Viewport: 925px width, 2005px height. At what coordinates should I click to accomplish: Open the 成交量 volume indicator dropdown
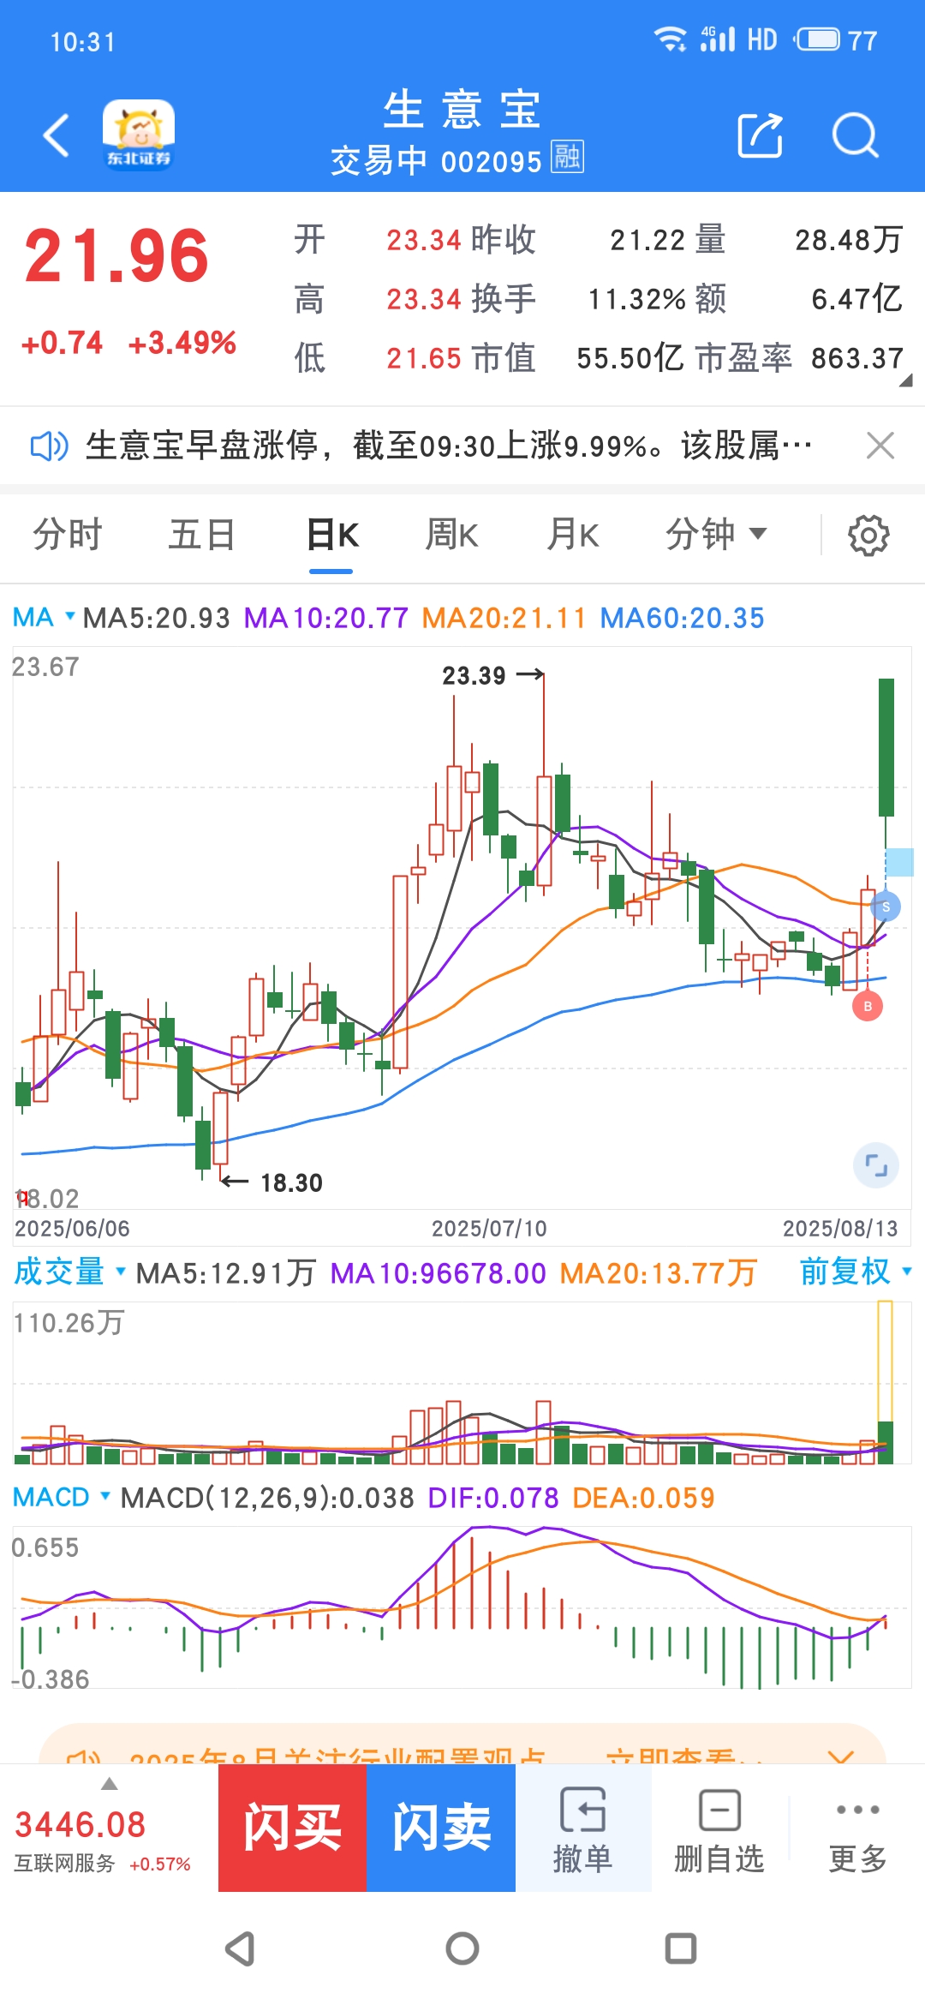(x=69, y=1272)
